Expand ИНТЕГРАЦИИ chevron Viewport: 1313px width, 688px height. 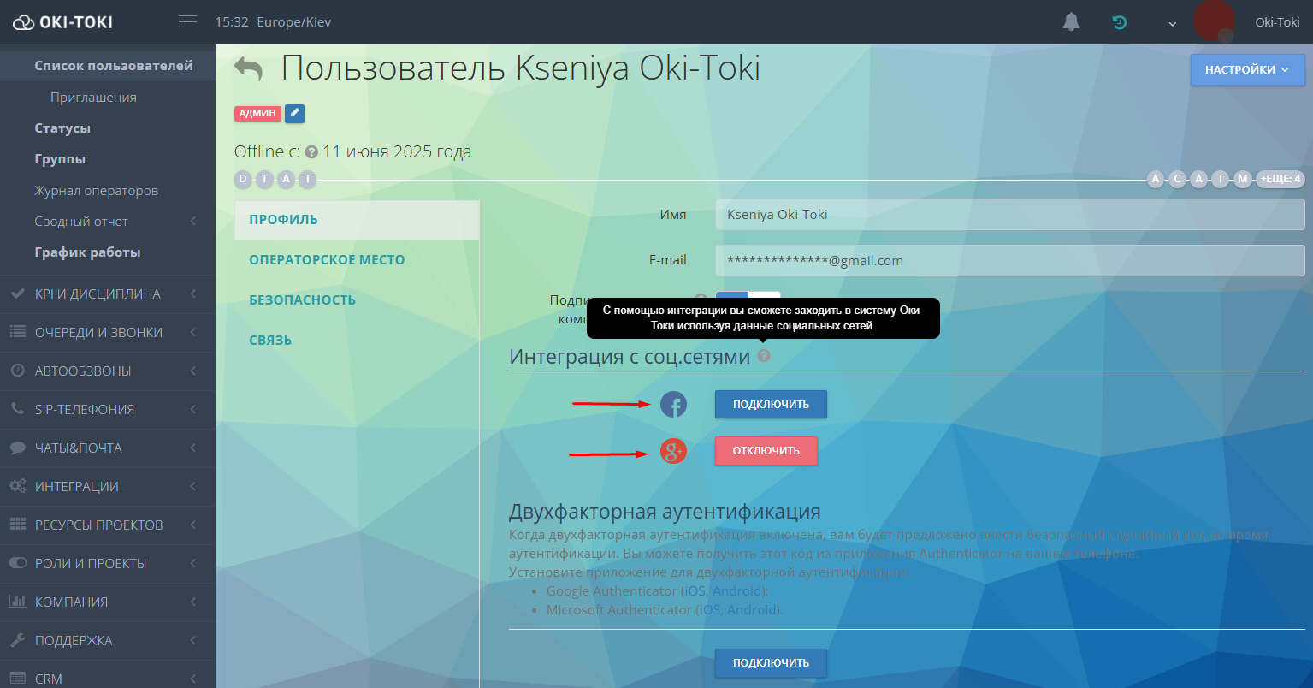click(193, 486)
